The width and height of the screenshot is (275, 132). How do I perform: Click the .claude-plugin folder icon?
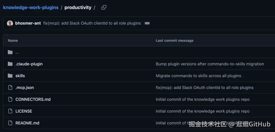(10, 64)
